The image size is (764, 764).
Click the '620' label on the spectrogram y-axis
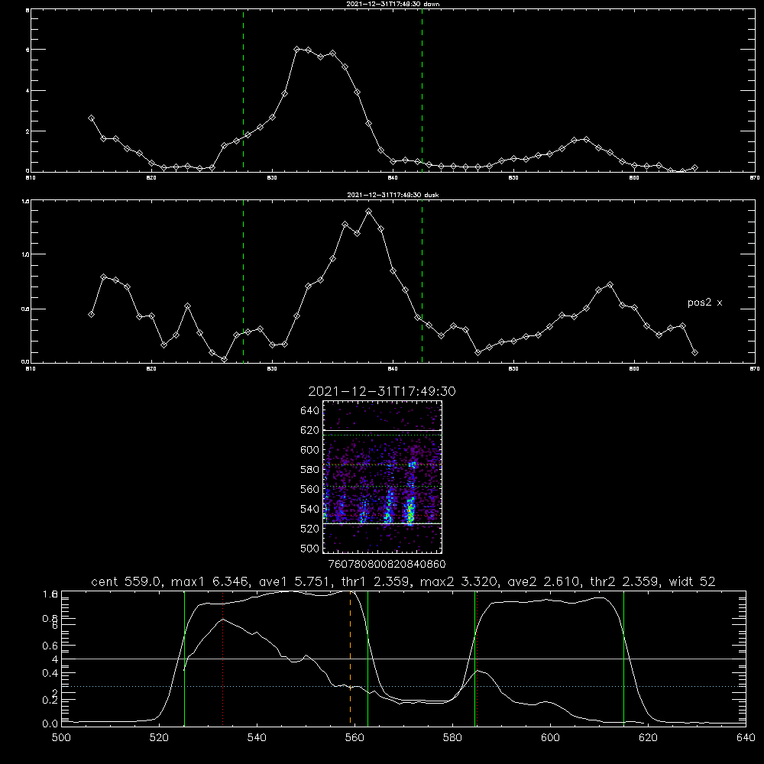pyautogui.click(x=310, y=430)
